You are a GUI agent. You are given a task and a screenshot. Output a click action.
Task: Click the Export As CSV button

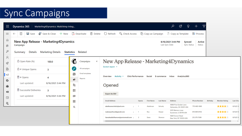pos(111,94)
